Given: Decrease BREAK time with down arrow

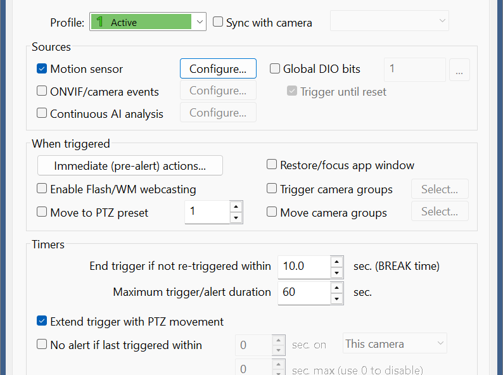Looking at the screenshot, I should [x=336, y=273].
